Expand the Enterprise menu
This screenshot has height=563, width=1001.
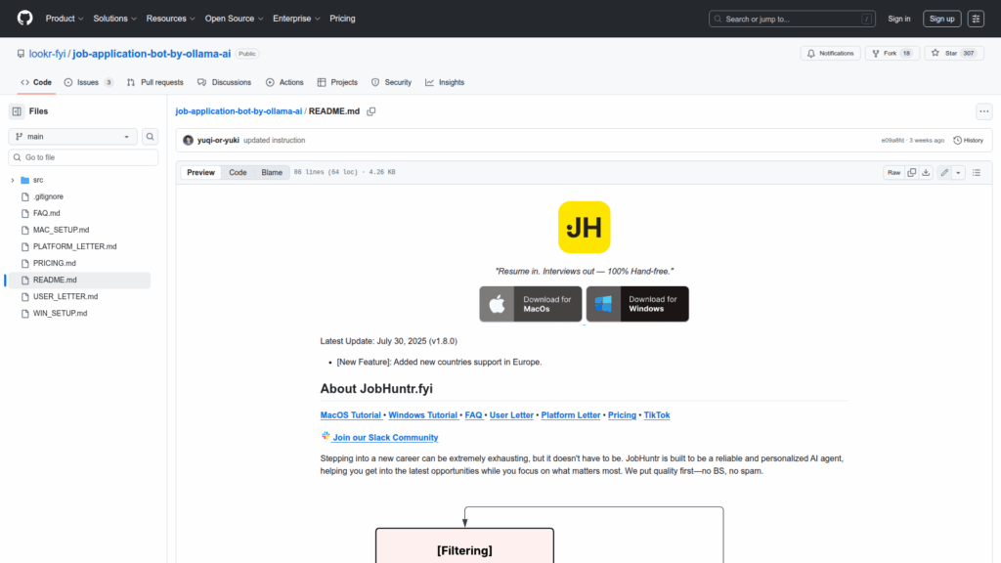pyautogui.click(x=296, y=19)
